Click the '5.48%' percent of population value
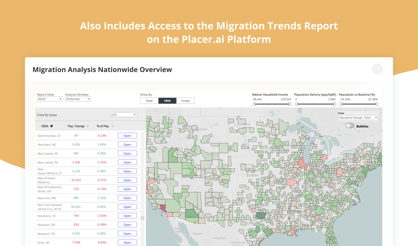Image resolution: width=418 pixels, height=246 pixels. pyautogui.click(x=102, y=234)
